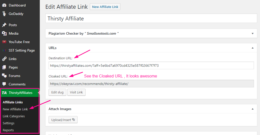Open Reports submenu item
The width and height of the screenshot is (260, 135).
click(8, 130)
